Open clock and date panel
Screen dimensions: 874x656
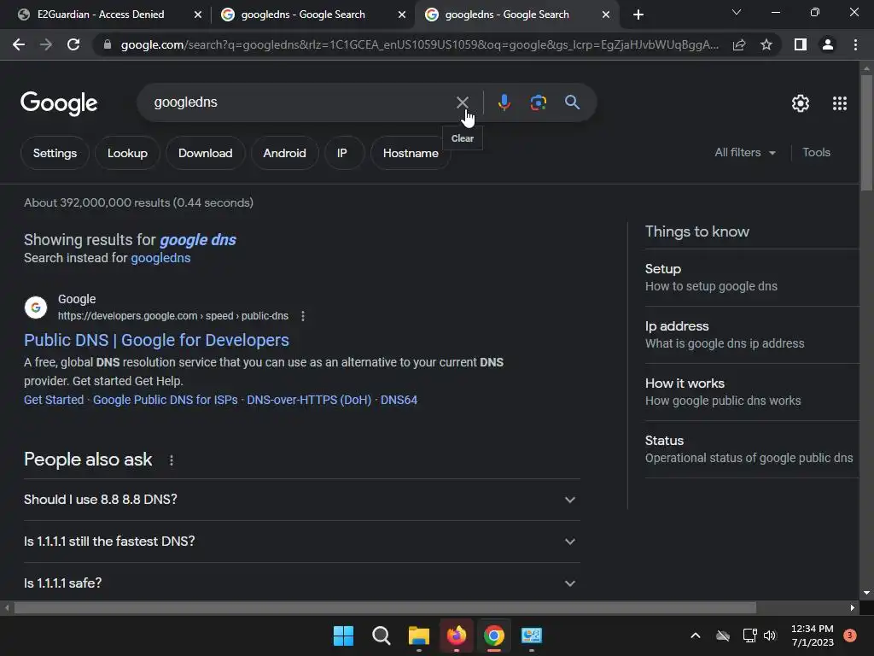[x=813, y=635]
